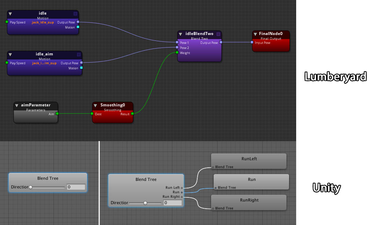The height and width of the screenshot is (225, 368).
Task: Click the Final Output subtitle on FinalNode0
Action: [x=271, y=39]
